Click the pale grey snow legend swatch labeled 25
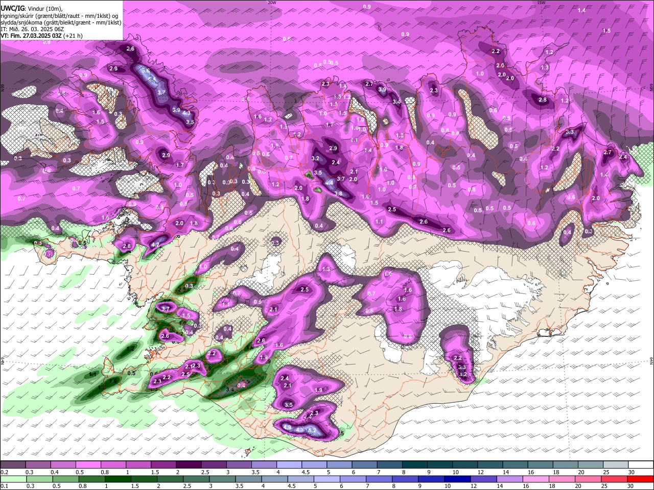This screenshot has width=654, height=490. coord(616,465)
